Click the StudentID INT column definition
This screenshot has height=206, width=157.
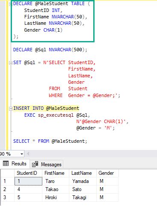click(43, 10)
